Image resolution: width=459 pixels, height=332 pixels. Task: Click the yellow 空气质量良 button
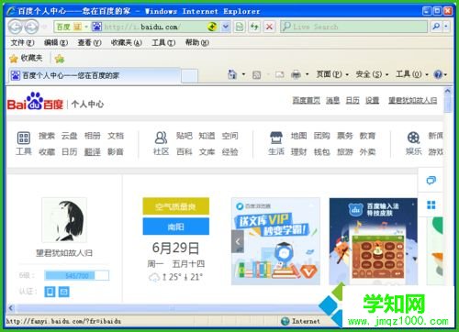[176, 206]
